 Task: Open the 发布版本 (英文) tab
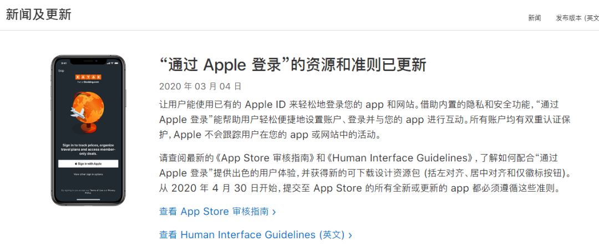pyautogui.click(x=577, y=18)
